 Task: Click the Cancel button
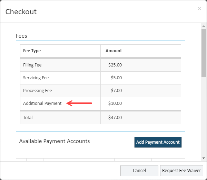pos(139,170)
